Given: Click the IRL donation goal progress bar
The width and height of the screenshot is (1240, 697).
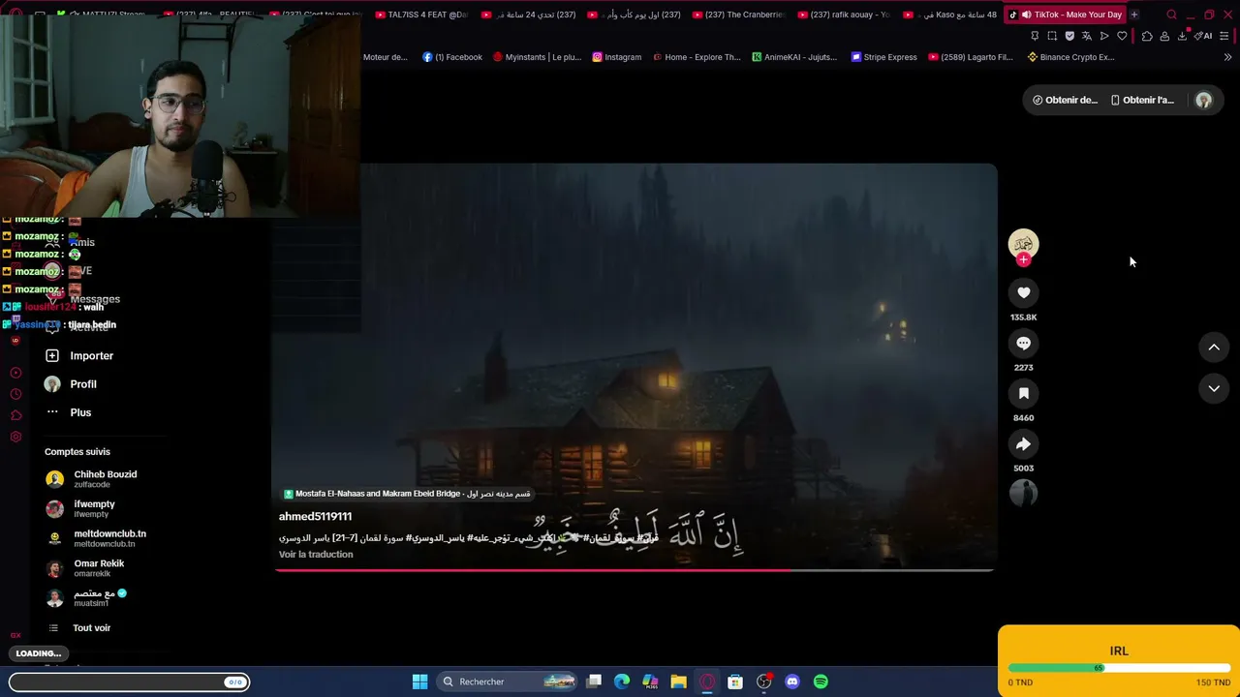Looking at the screenshot, I should (x=1119, y=668).
